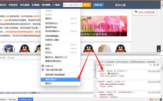This screenshot has height=101, width=163.
Task: Select 切换到兼容模式 menu entry
Action: coord(61,36)
